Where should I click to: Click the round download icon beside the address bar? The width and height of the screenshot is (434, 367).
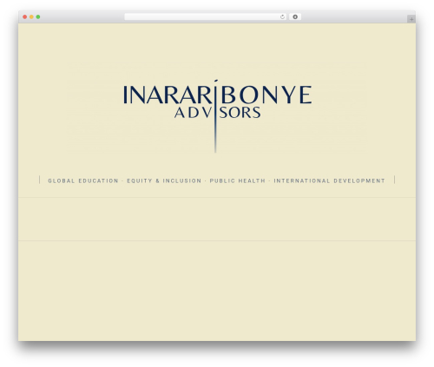pyautogui.click(x=295, y=17)
